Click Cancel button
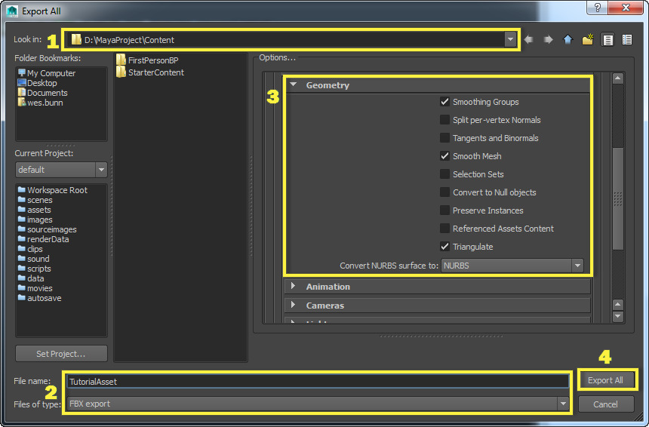This screenshot has height=427, width=649. [605, 404]
